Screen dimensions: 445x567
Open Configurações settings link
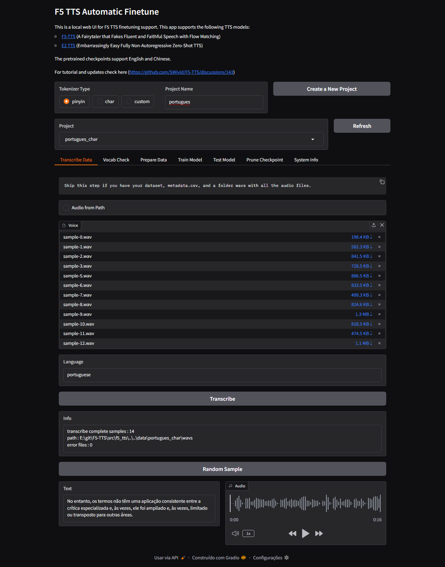click(x=271, y=558)
